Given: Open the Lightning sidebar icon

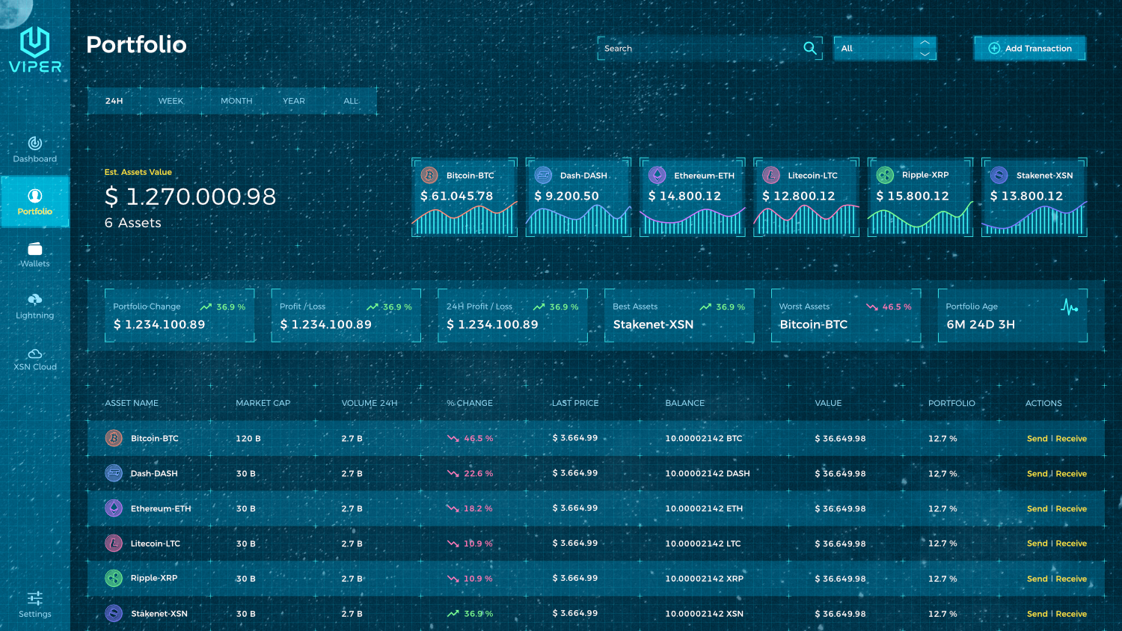Looking at the screenshot, I should point(35,300).
